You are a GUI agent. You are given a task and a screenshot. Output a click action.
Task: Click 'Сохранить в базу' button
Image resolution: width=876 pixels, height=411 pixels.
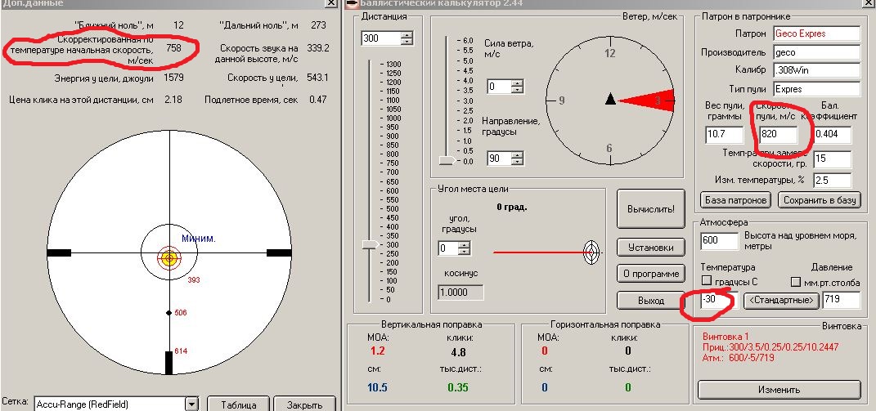tap(820, 199)
